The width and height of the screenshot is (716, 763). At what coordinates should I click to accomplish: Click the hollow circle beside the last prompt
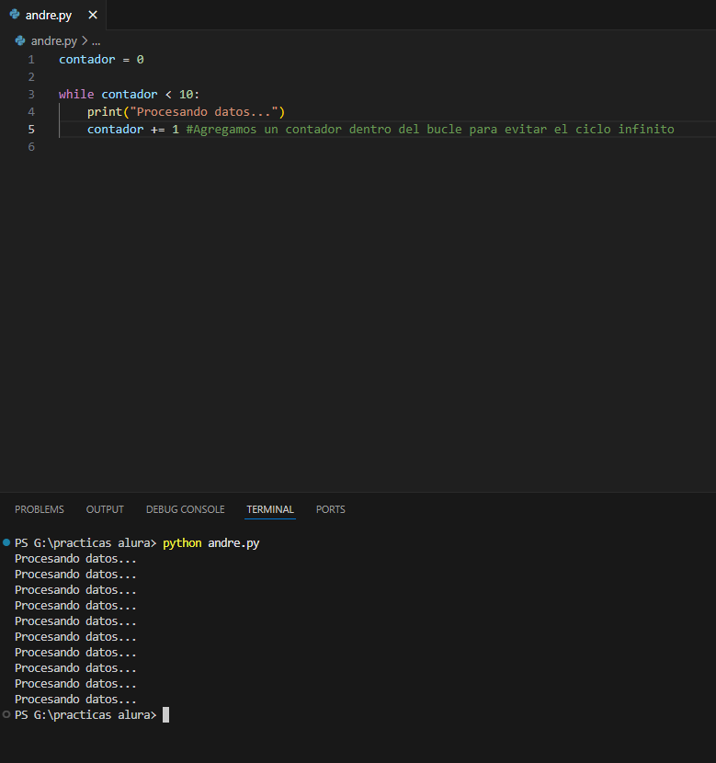[x=7, y=714]
